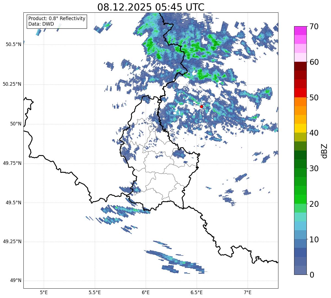The width and height of the screenshot is (331, 298).
Task: Click the latitude label 50°N
Action: pyautogui.click(x=16, y=124)
